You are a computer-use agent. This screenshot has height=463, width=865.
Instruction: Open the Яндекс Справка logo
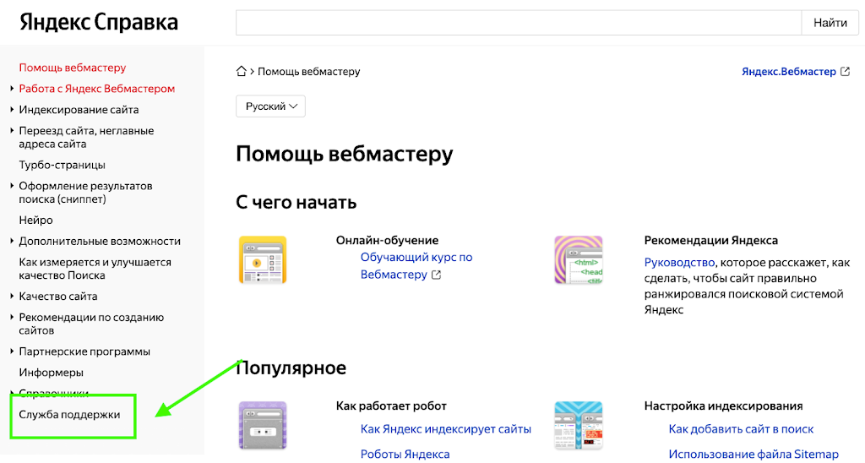[x=99, y=23]
